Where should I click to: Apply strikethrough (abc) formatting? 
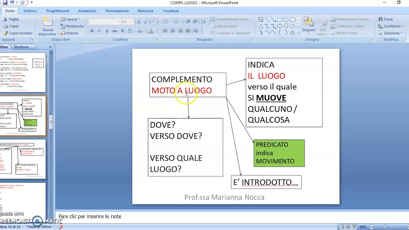114,31
